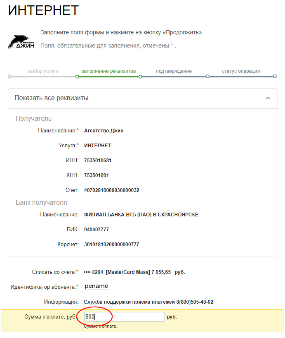Open the статус операции step label

(x=241, y=71)
